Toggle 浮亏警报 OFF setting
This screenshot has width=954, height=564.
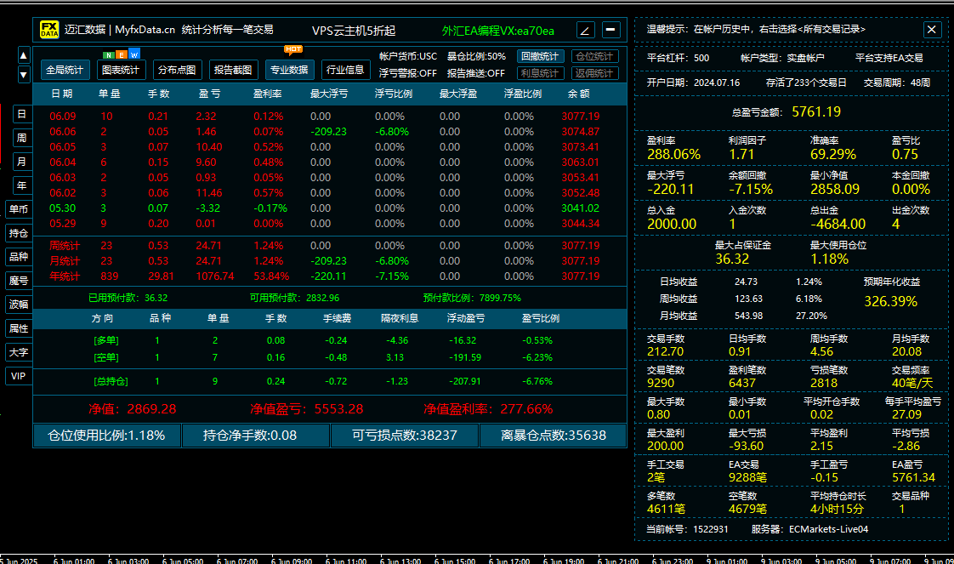pyautogui.click(x=407, y=73)
